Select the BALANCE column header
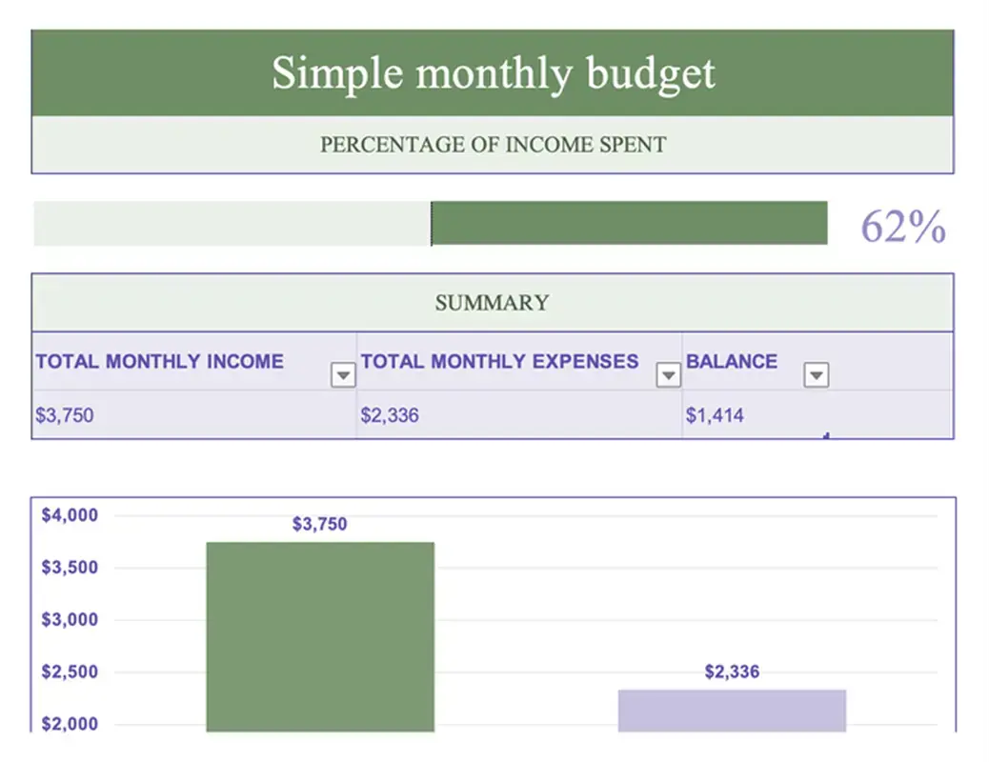Image resolution: width=989 pixels, height=762 pixels. click(732, 362)
